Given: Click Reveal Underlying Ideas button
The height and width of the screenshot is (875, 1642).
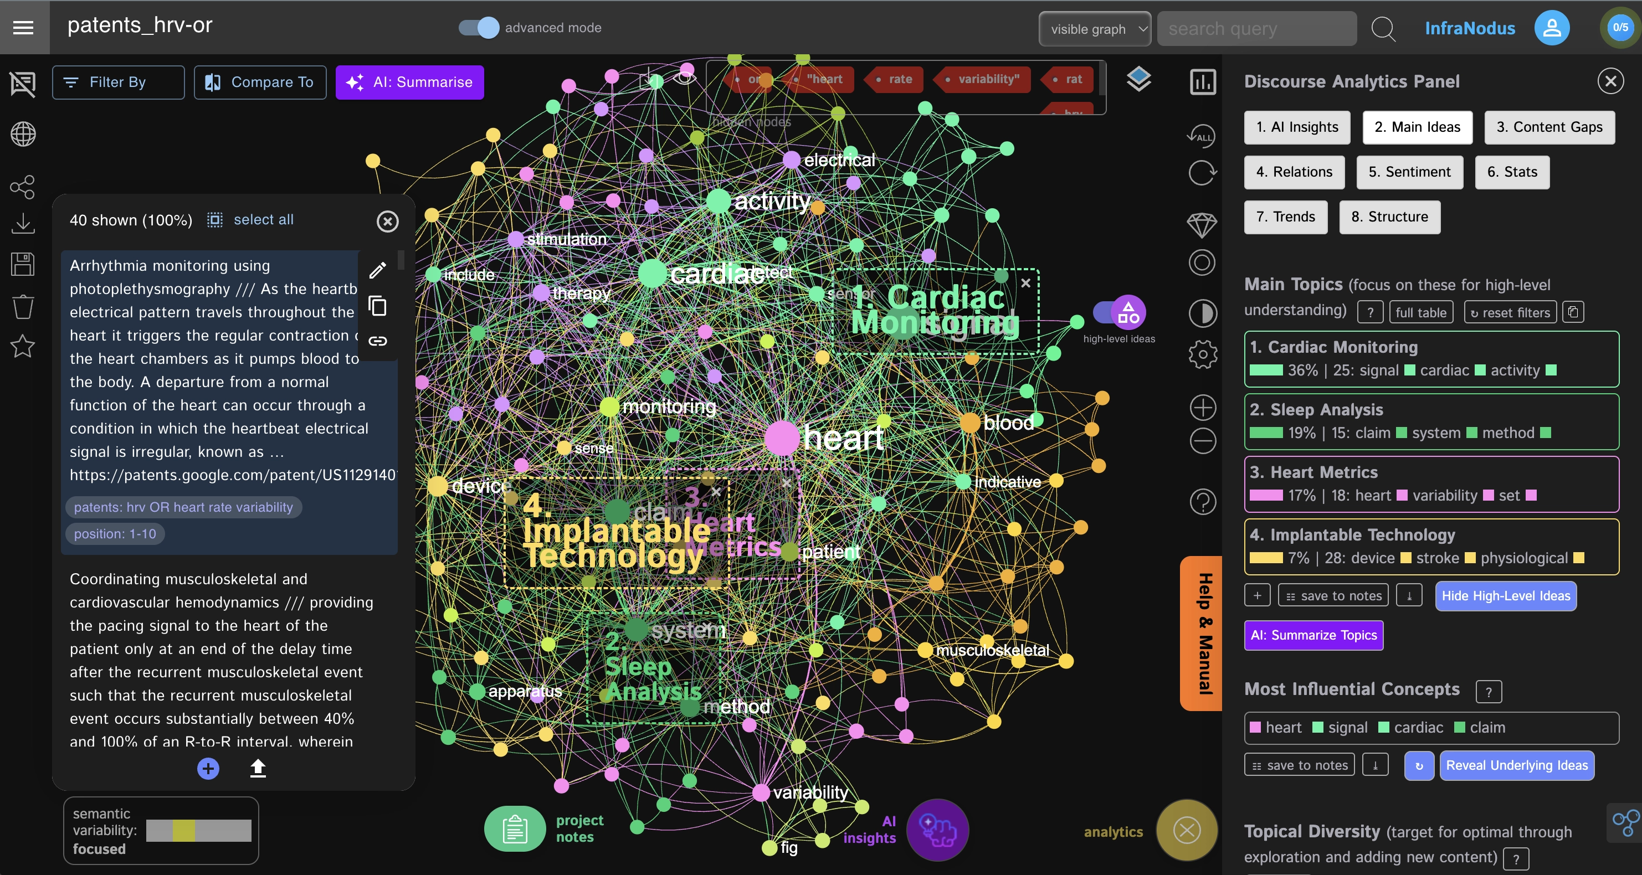Looking at the screenshot, I should pos(1516,765).
